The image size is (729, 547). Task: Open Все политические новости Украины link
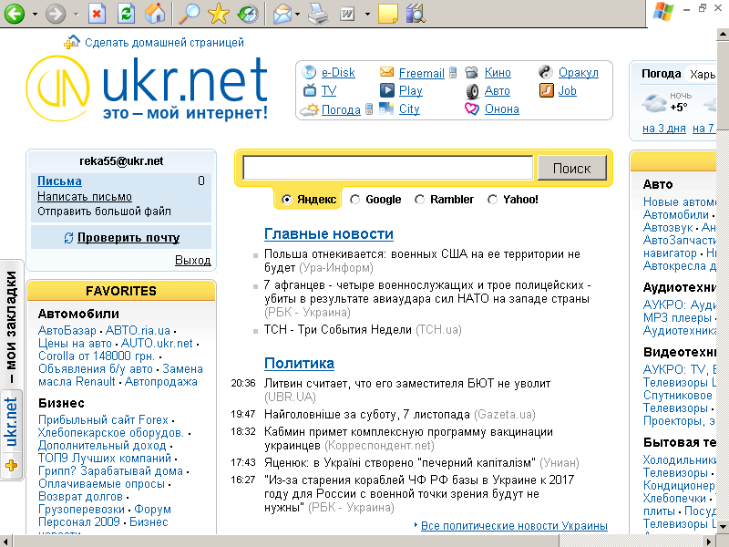[x=514, y=526]
